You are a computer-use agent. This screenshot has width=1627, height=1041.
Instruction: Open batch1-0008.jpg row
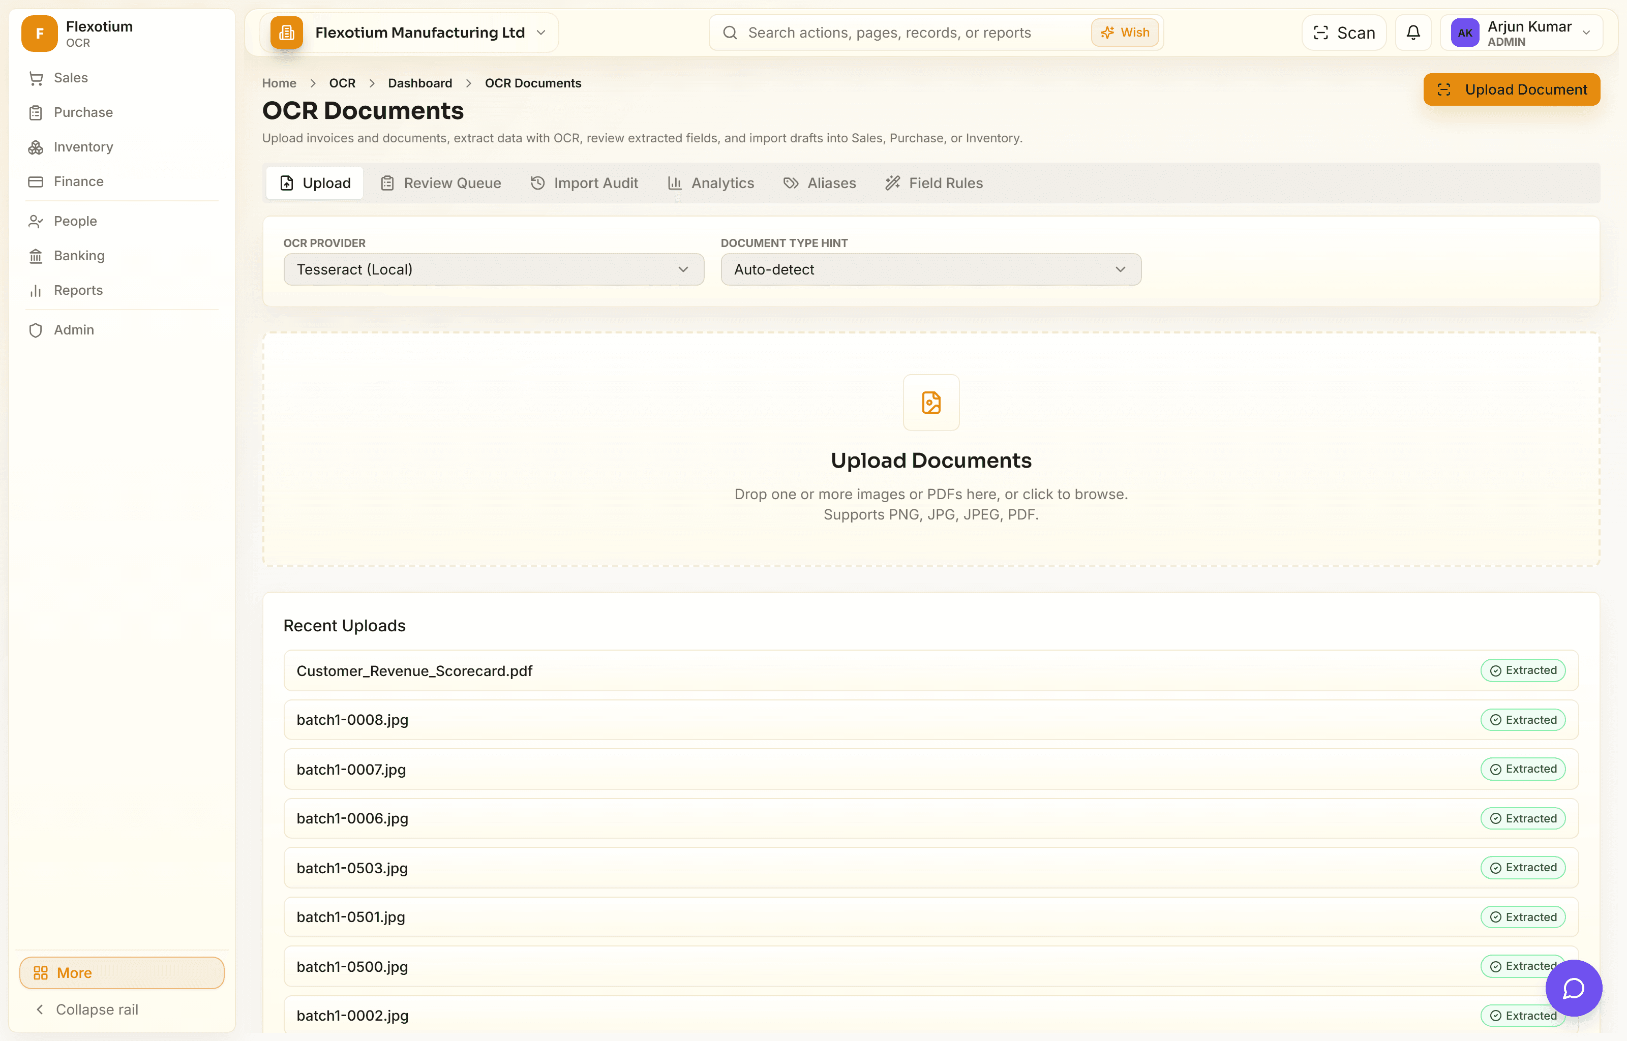point(931,720)
